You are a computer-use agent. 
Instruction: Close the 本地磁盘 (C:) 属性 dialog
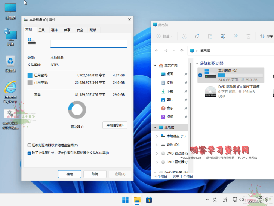(129, 20)
